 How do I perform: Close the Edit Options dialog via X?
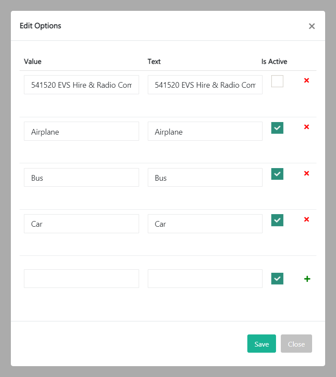click(x=312, y=26)
